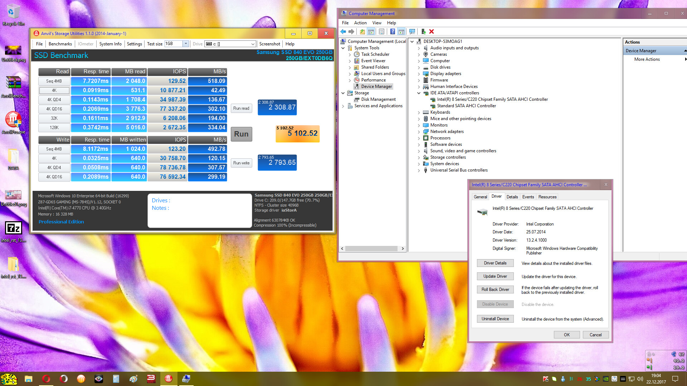This screenshot has height=386, width=687.
Task: Click the Update Driver button
Action: click(495, 276)
